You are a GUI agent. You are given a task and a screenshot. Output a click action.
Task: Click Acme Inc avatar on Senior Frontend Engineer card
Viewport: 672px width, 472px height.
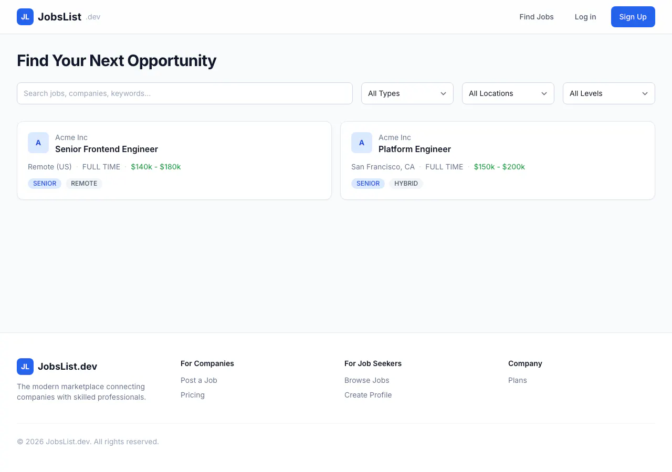tap(38, 143)
